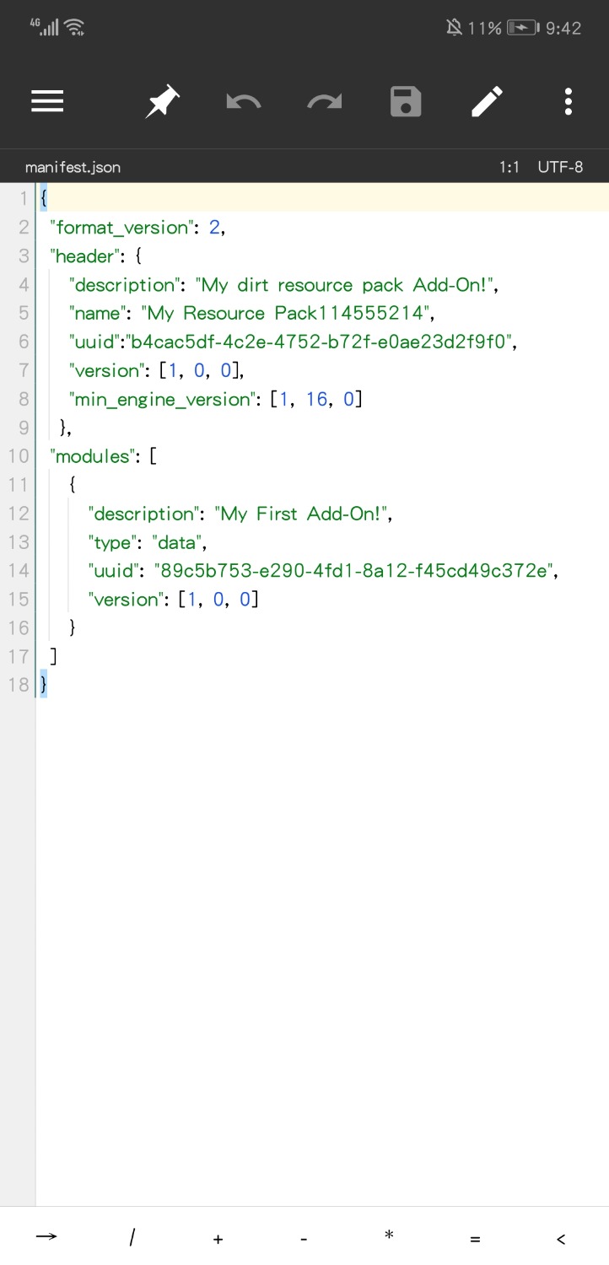Tap "description" key on line 4
This screenshot has height=1265, width=609.
click(126, 285)
